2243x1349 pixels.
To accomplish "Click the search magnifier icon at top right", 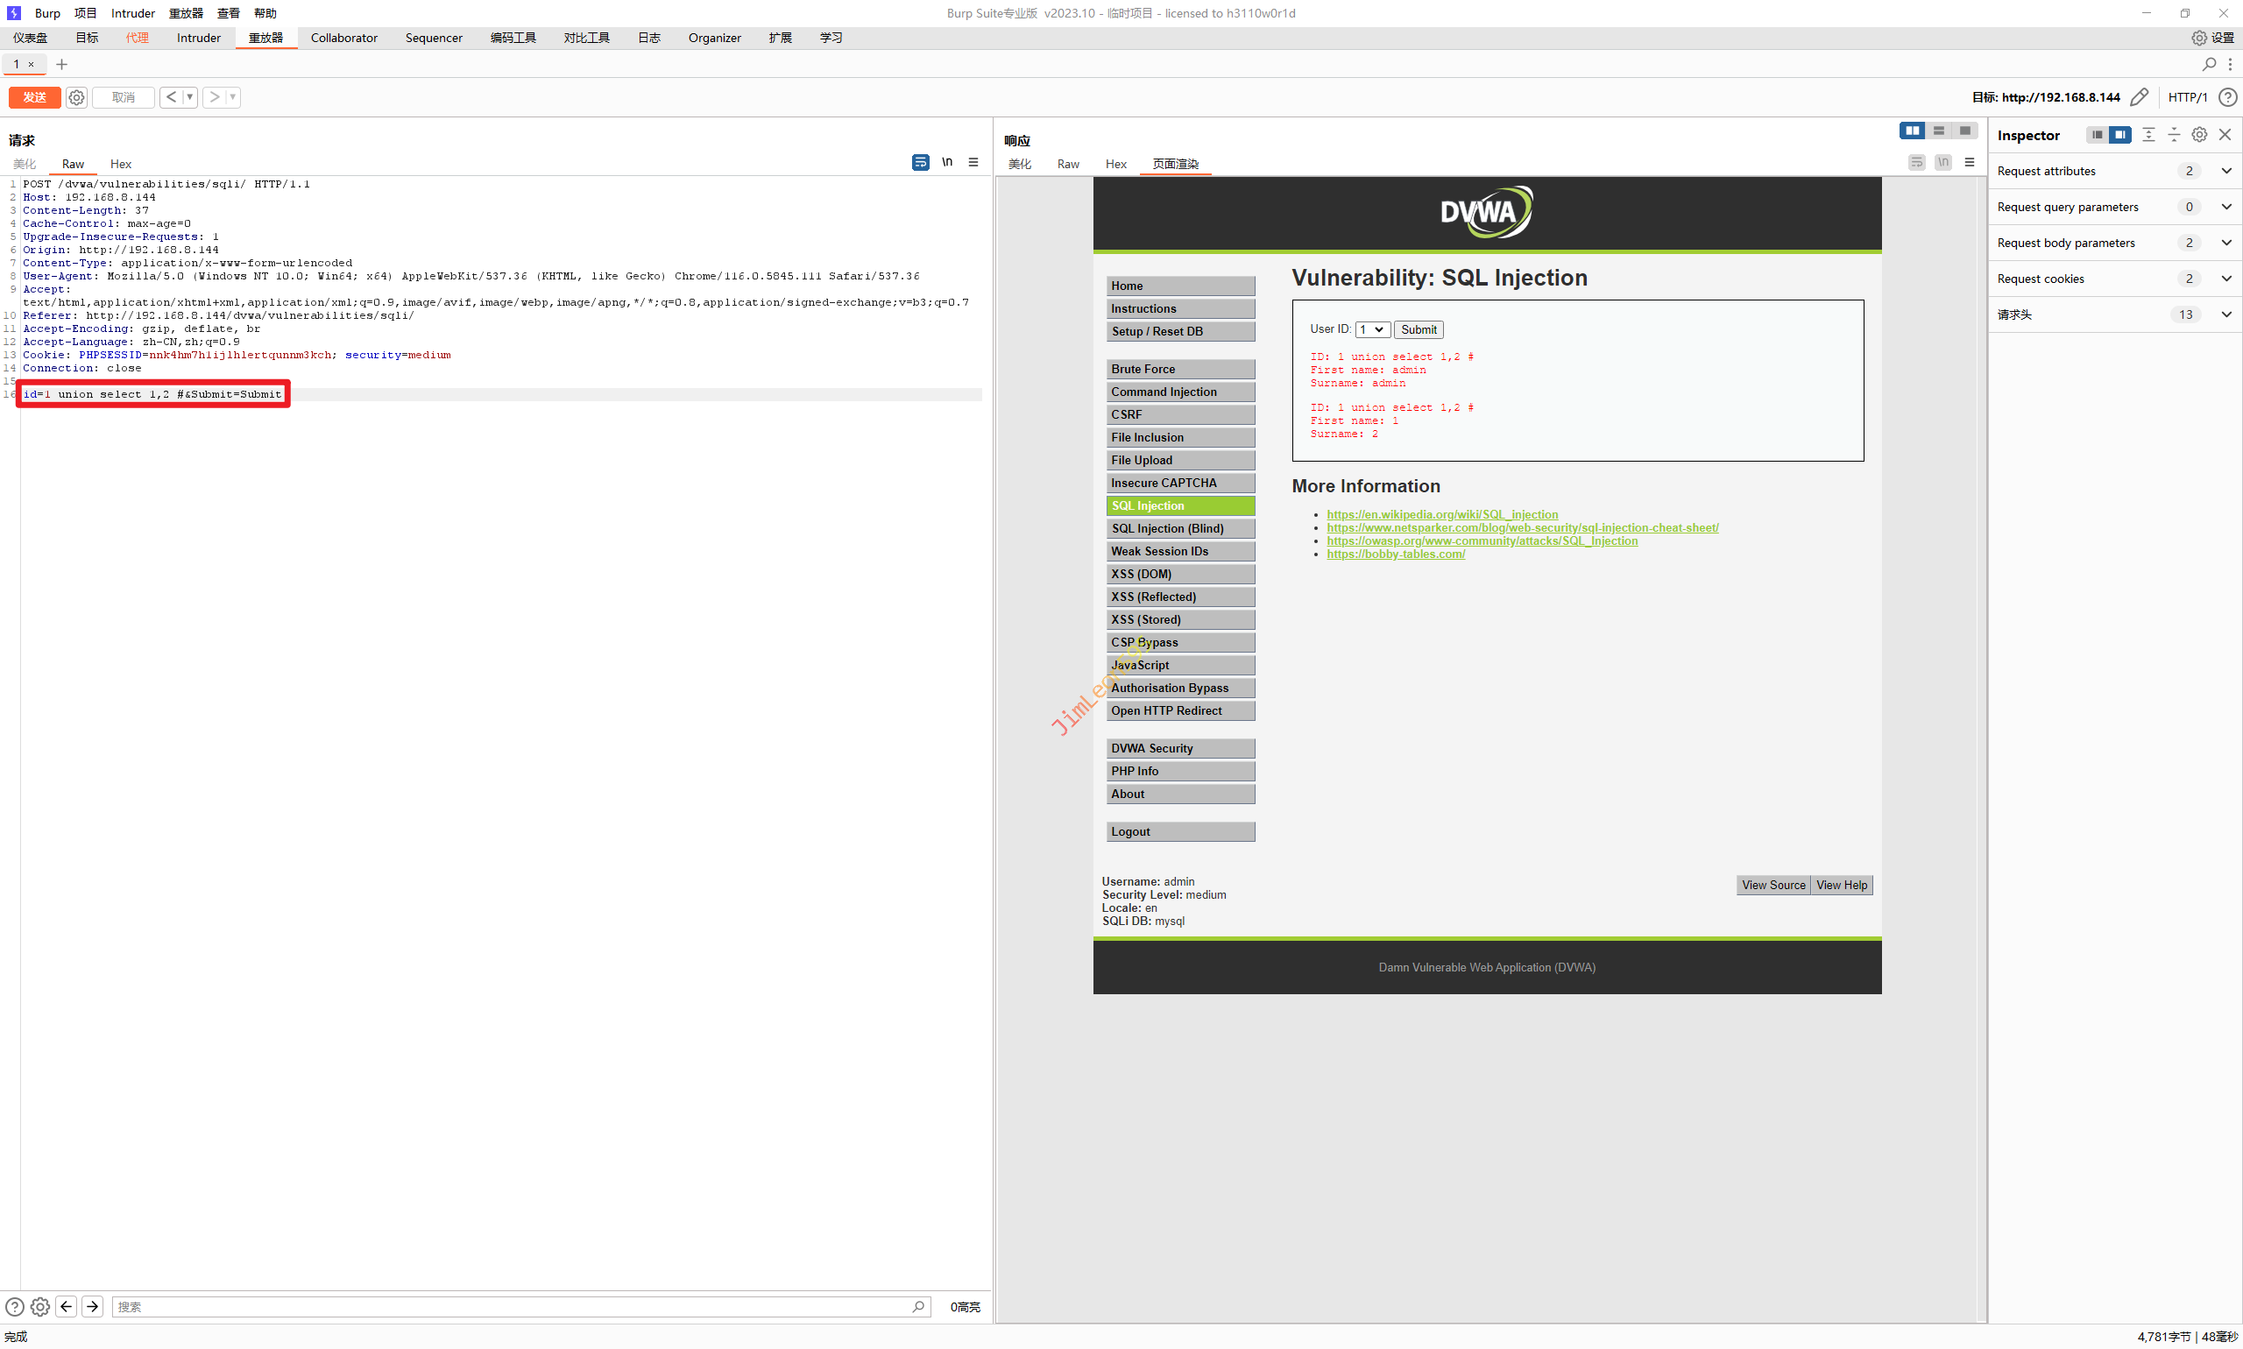I will click(2208, 64).
